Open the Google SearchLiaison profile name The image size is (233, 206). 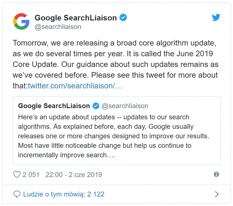(x=76, y=18)
